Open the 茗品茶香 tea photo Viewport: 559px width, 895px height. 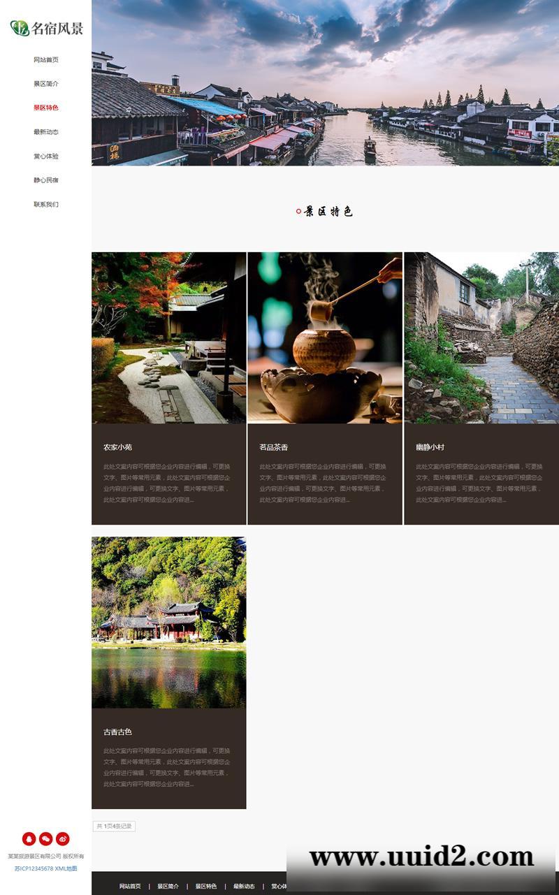click(x=325, y=338)
